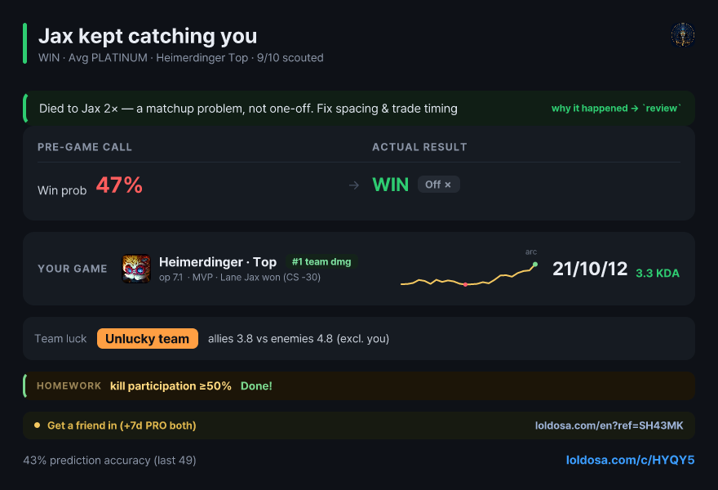Click the 'Unlucky team' orange badge
The height and width of the screenshot is (490, 718).
pos(148,339)
